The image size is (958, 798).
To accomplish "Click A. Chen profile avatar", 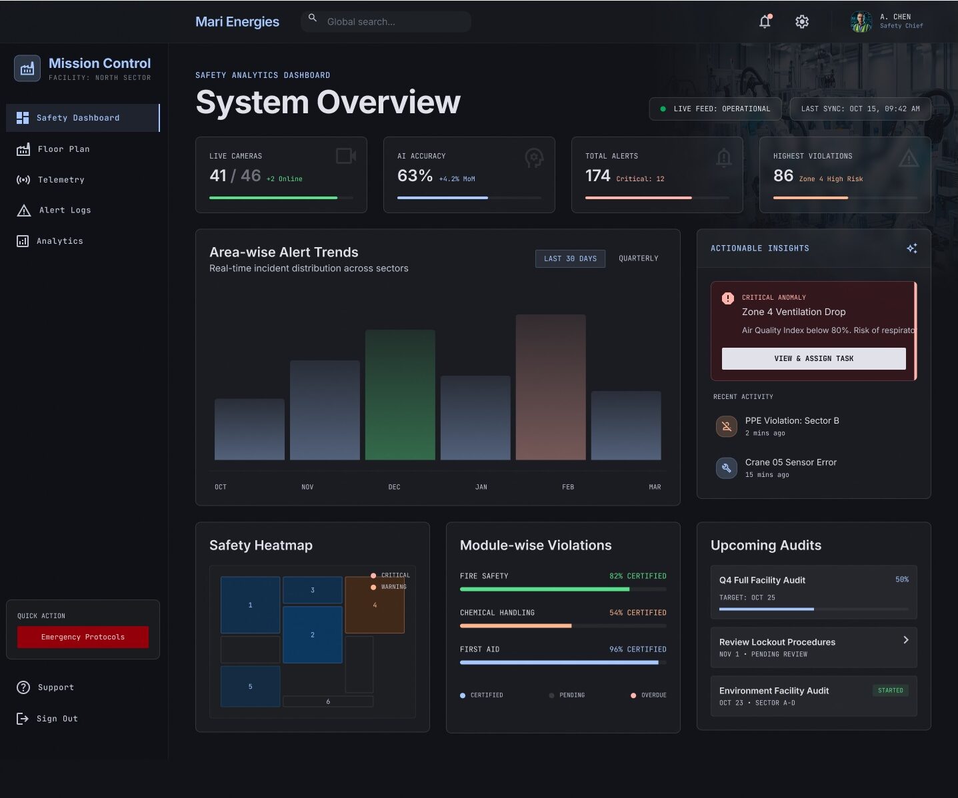I will click(861, 21).
